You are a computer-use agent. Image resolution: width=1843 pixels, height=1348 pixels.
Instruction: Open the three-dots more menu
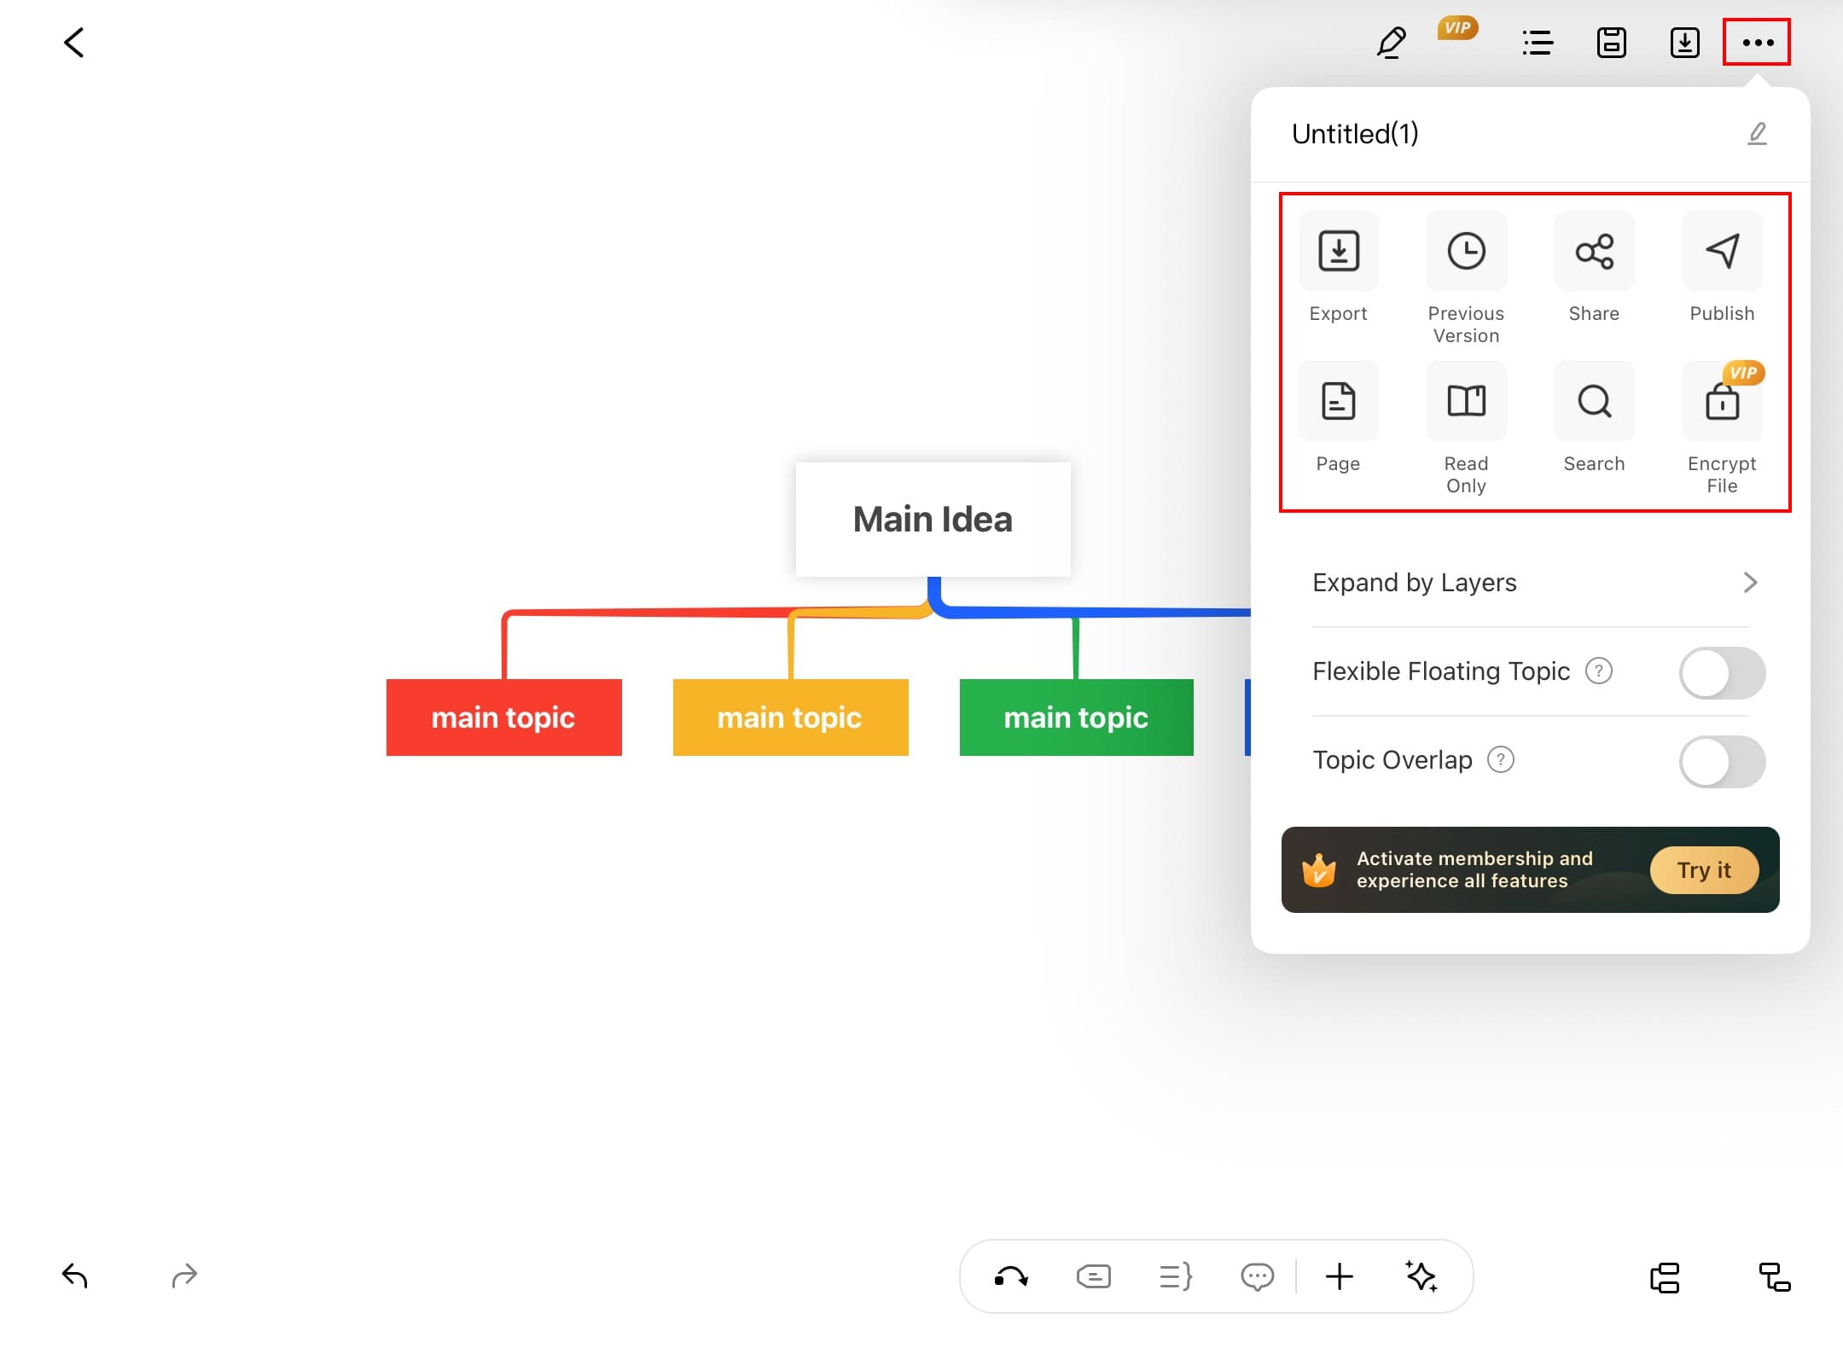[1757, 42]
